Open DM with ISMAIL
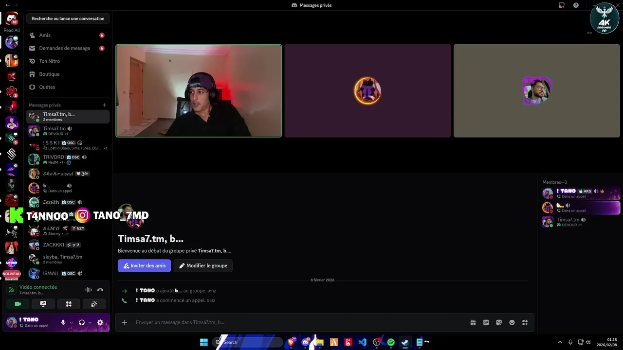 (68, 273)
